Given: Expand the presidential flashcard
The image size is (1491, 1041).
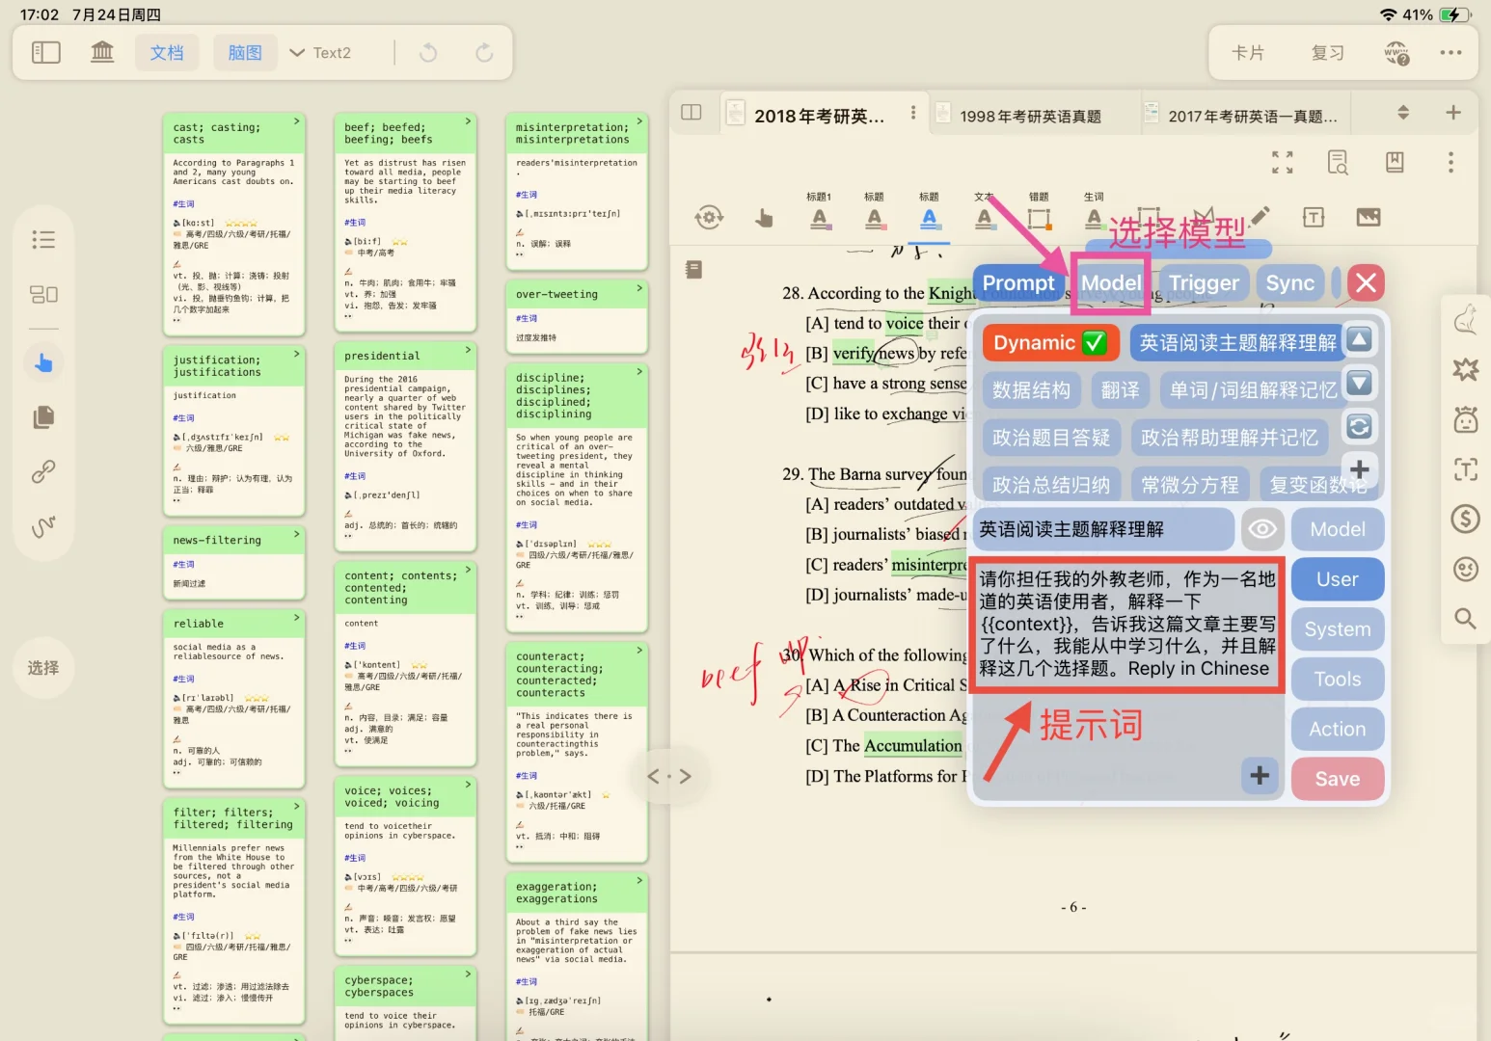Looking at the screenshot, I should pos(470,350).
